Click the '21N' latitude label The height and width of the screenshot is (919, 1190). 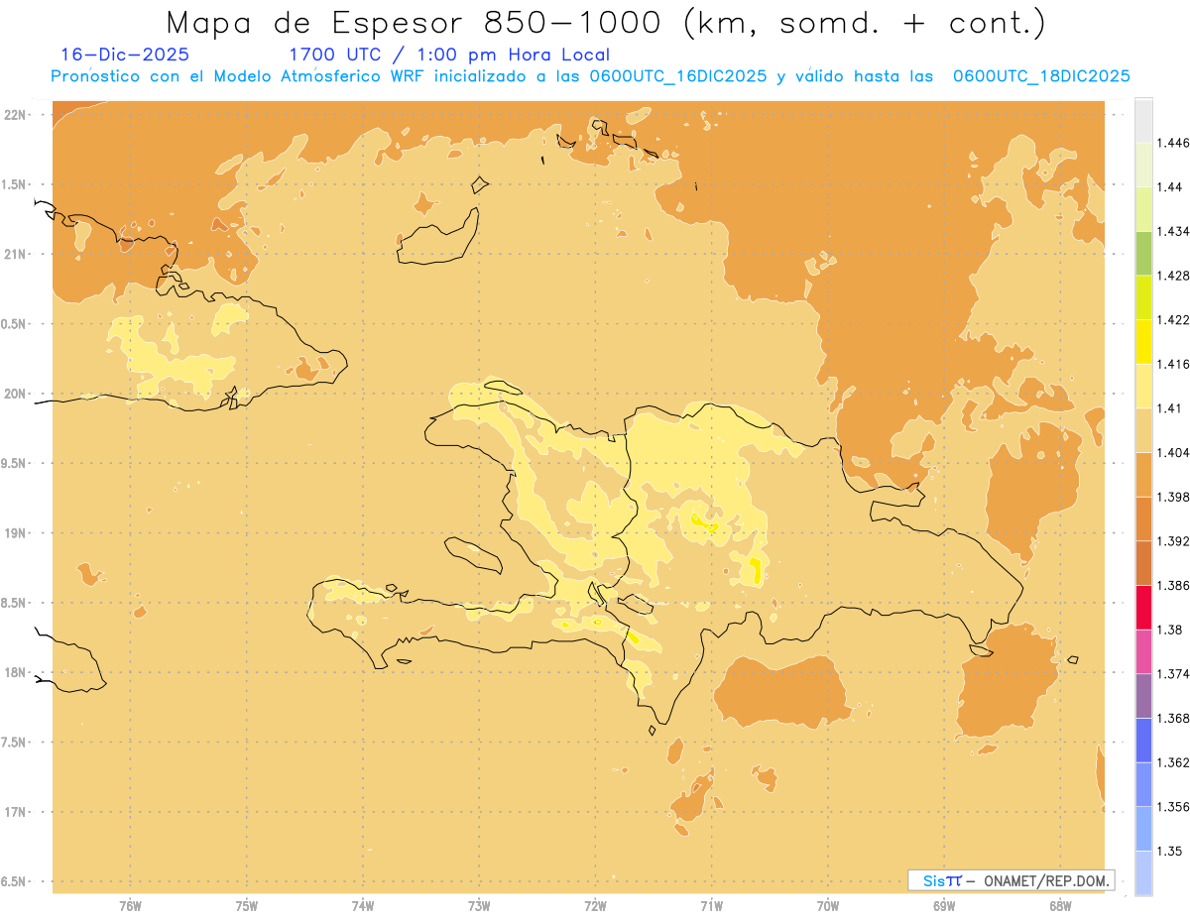click(x=16, y=254)
